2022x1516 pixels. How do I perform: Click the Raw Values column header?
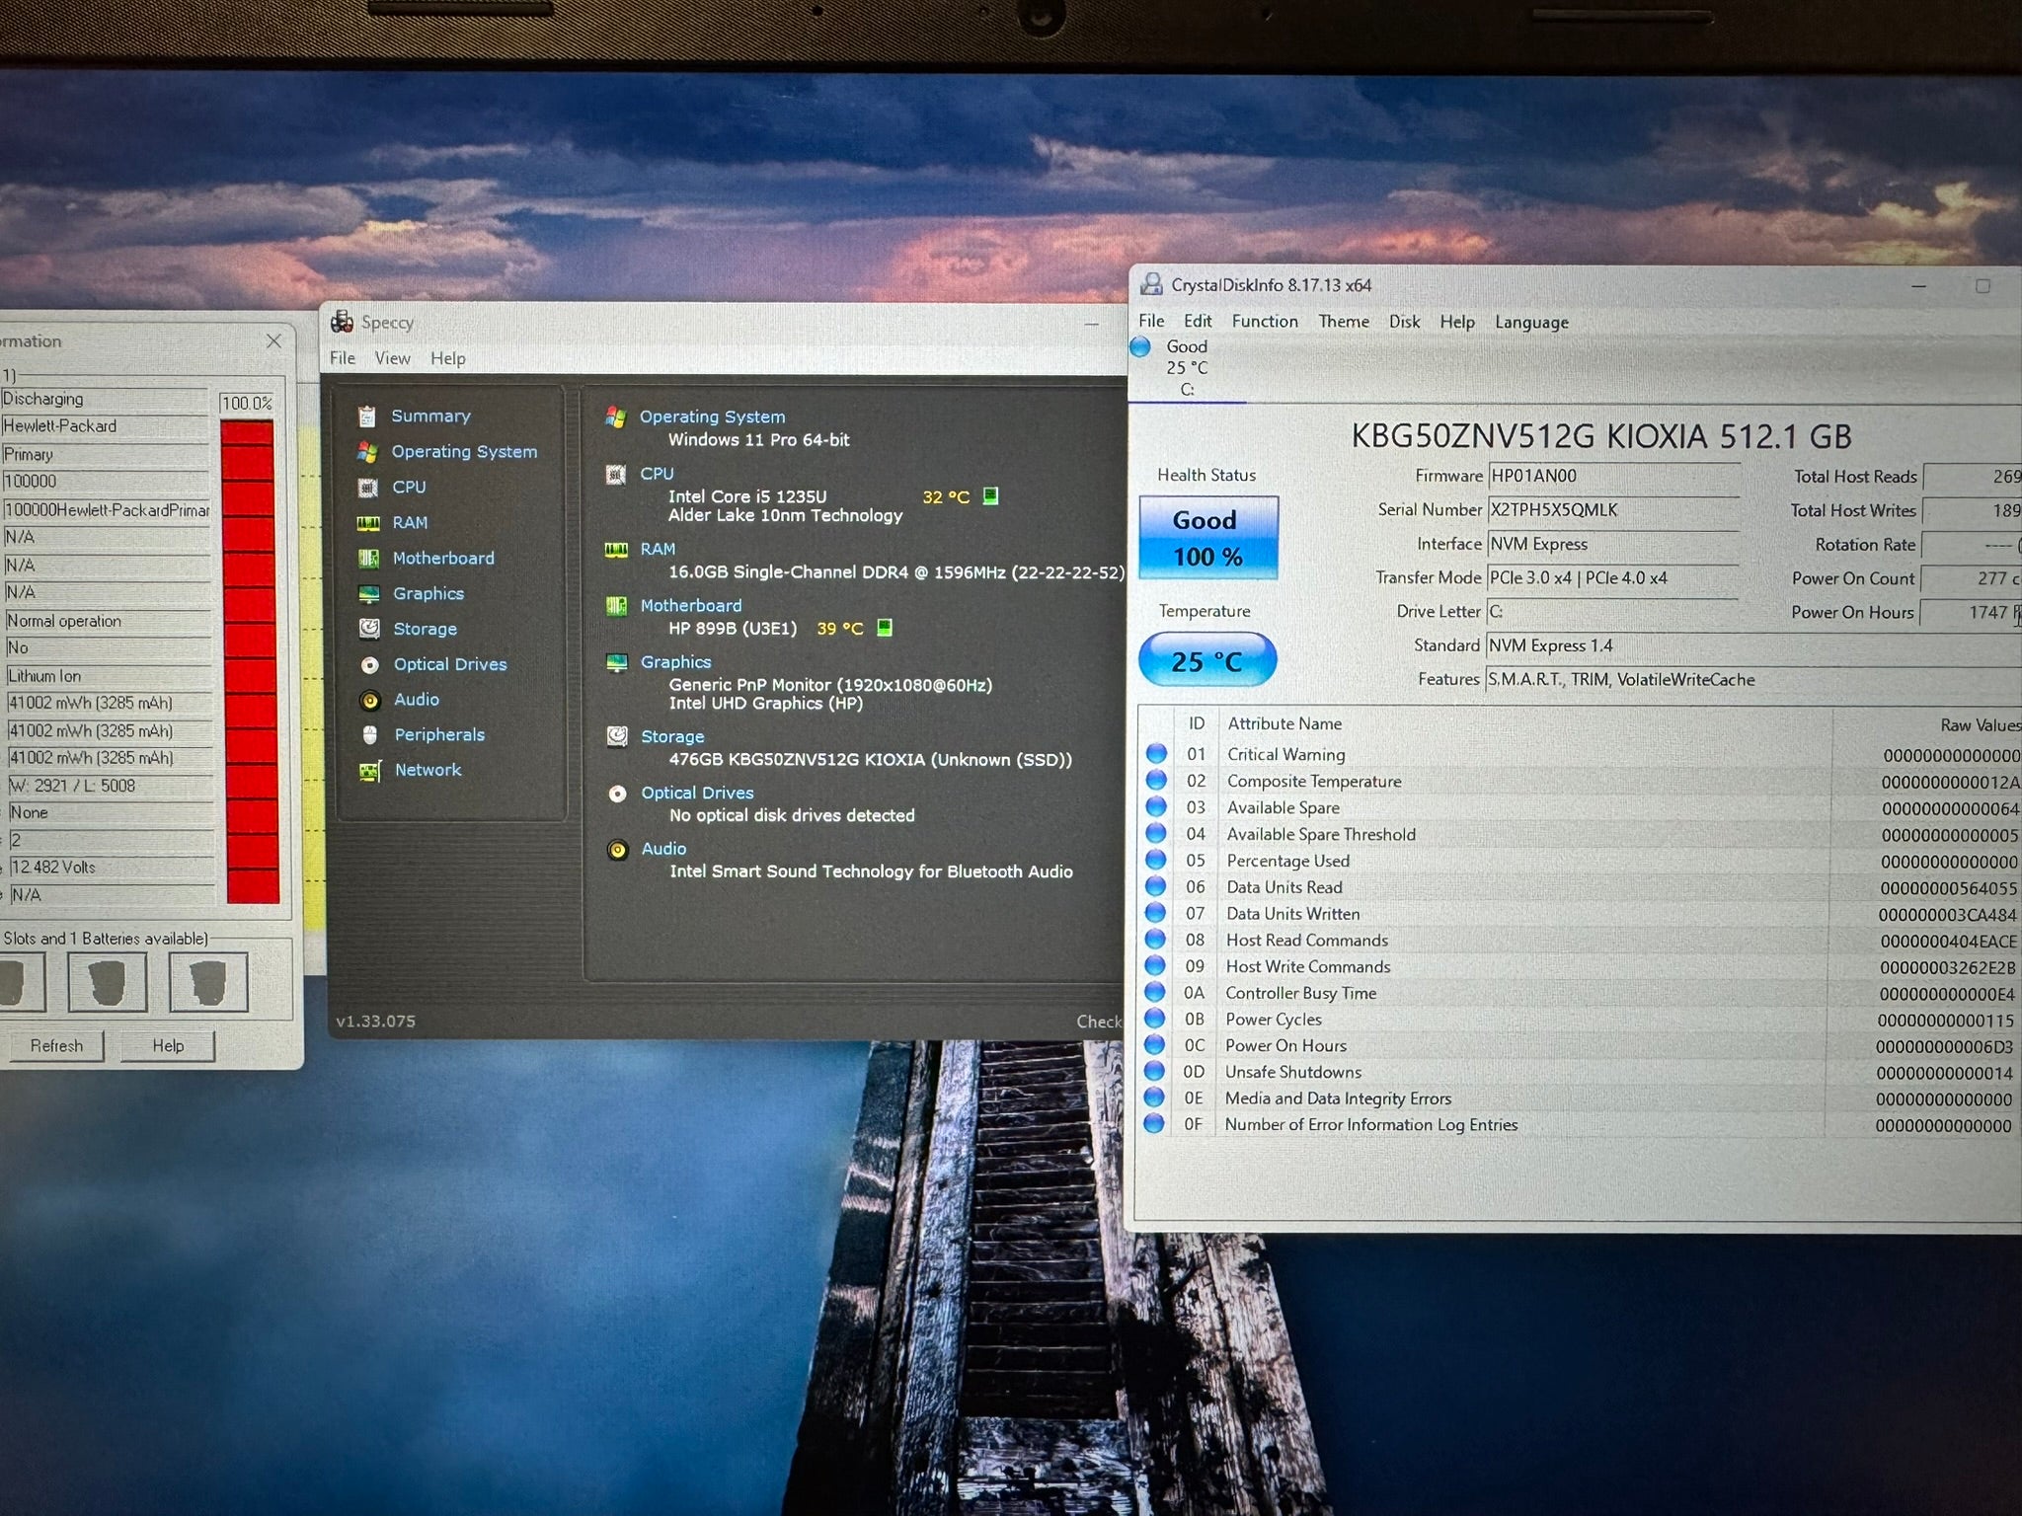1980,725
